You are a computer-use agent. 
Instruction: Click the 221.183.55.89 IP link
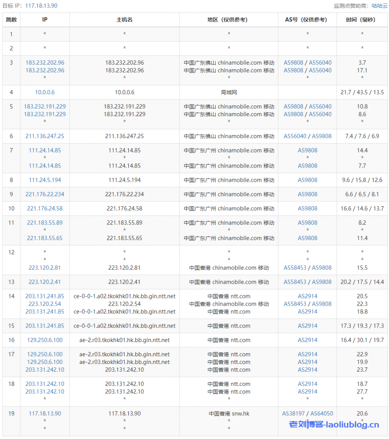click(45, 223)
